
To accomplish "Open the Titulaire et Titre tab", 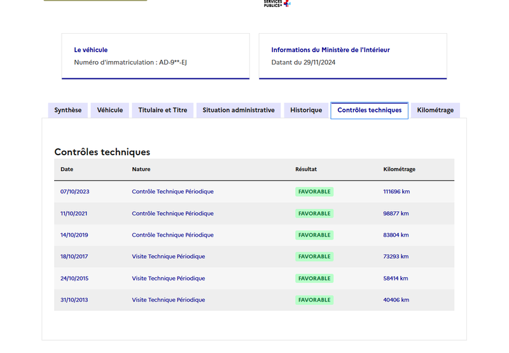I will click(163, 110).
